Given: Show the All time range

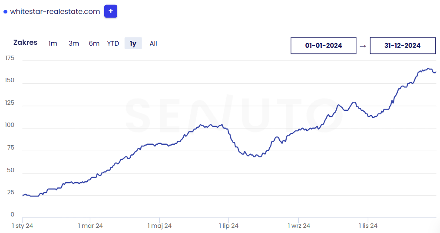Looking at the screenshot, I should [x=153, y=43].
